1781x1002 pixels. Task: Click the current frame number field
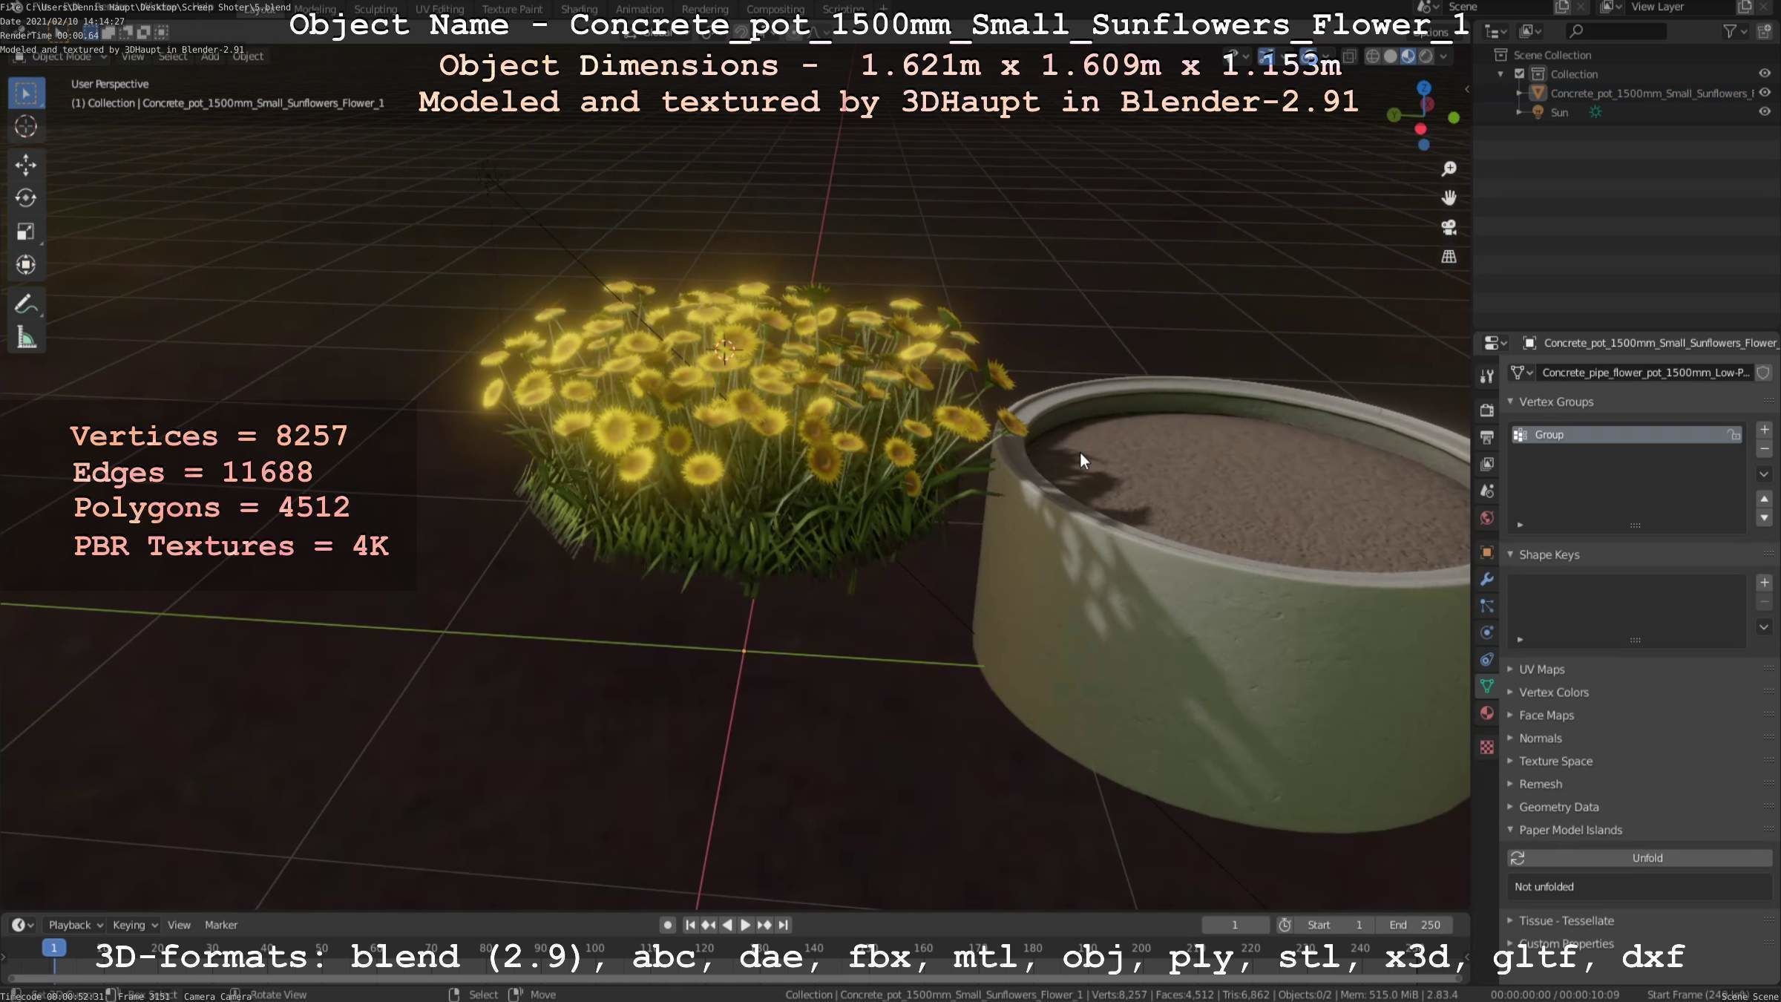pyautogui.click(x=1235, y=925)
